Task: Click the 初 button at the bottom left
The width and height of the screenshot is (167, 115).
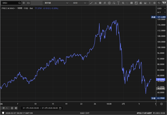Action: (x=5, y=108)
